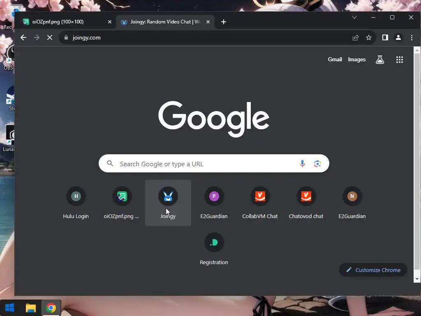421x316 pixels.
Task: Expand the tab search chevron
Action: (354, 17)
